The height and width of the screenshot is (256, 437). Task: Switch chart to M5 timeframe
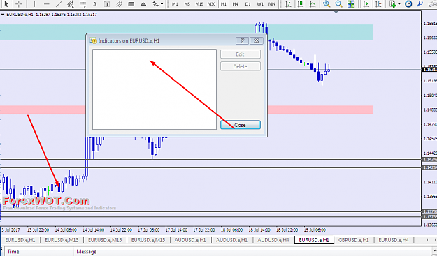click(x=187, y=4)
